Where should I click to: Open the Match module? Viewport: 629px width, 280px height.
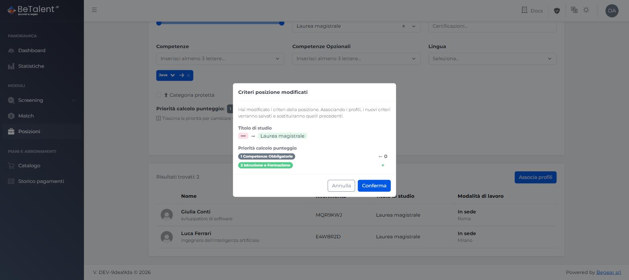tap(42, 116)
